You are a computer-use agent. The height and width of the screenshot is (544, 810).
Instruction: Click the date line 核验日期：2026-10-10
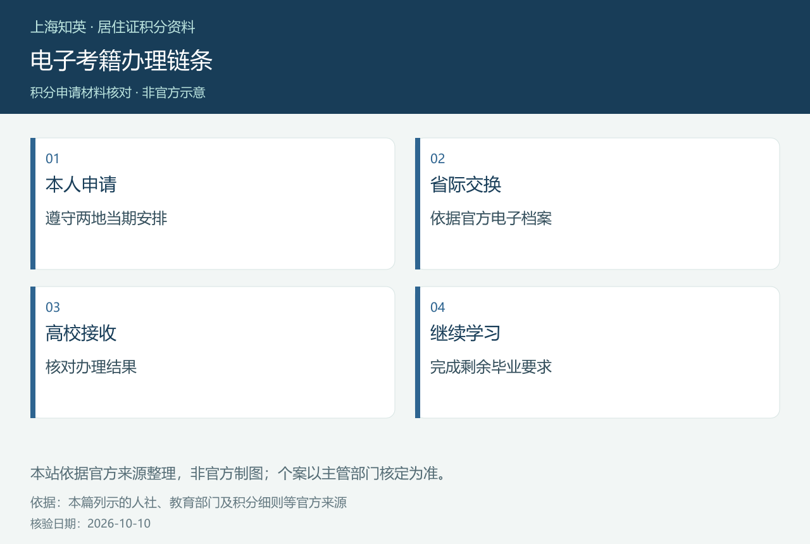point(90,524)
